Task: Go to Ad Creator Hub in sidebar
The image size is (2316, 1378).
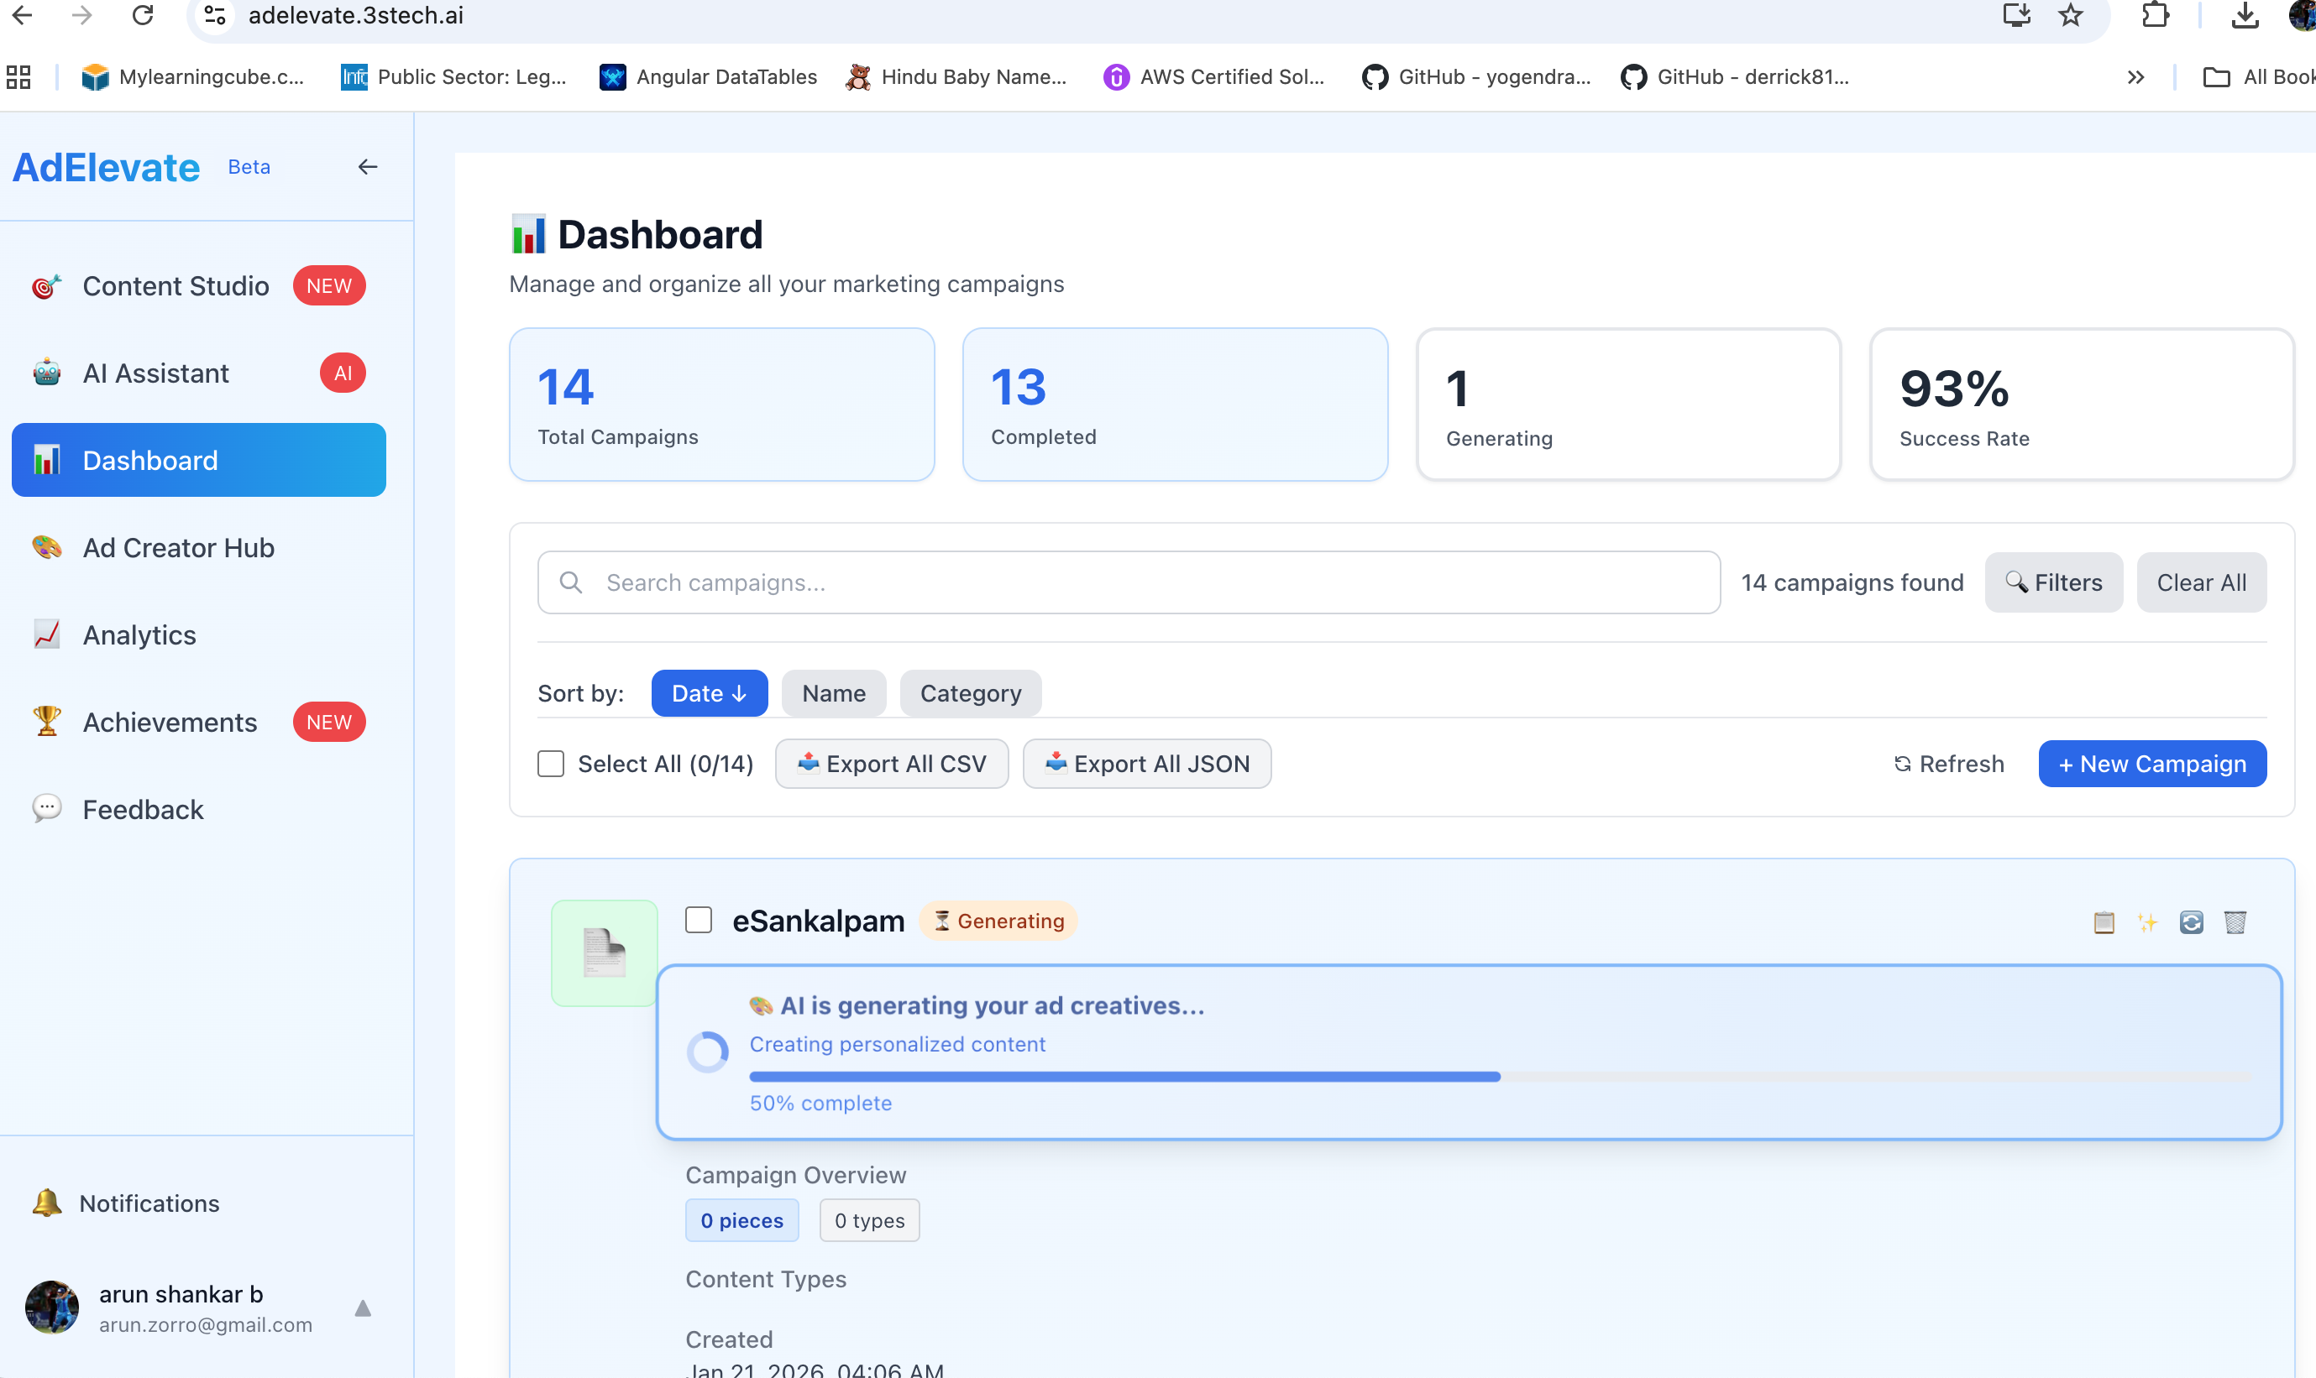Action: pyautogui.click(x=178, y=547)
